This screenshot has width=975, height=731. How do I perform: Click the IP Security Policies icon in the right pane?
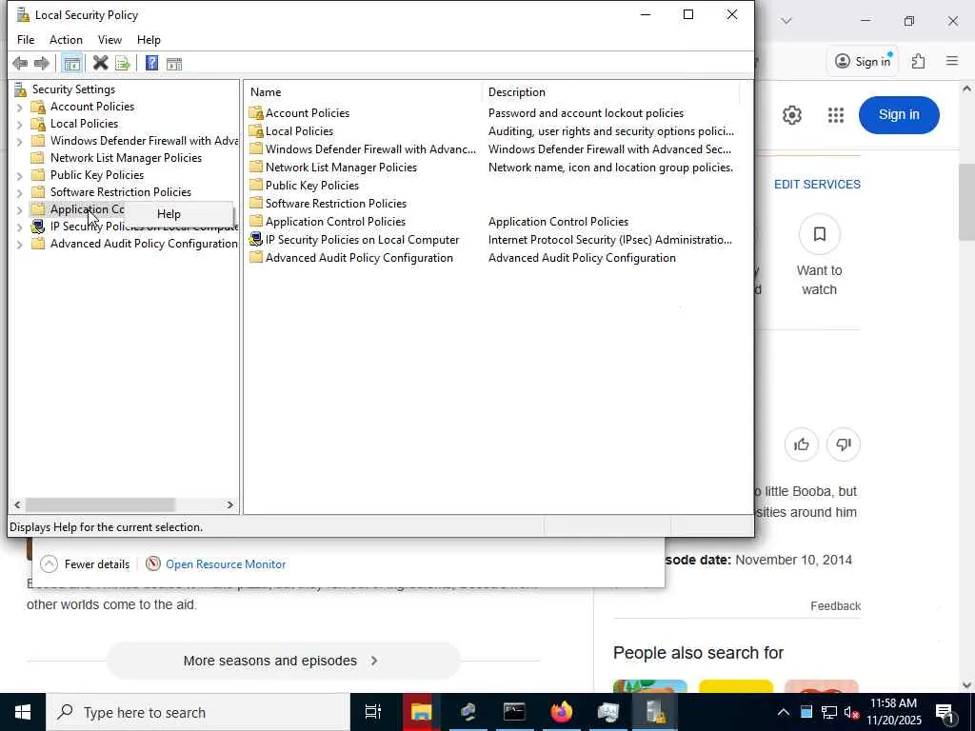tap(255, 239)
